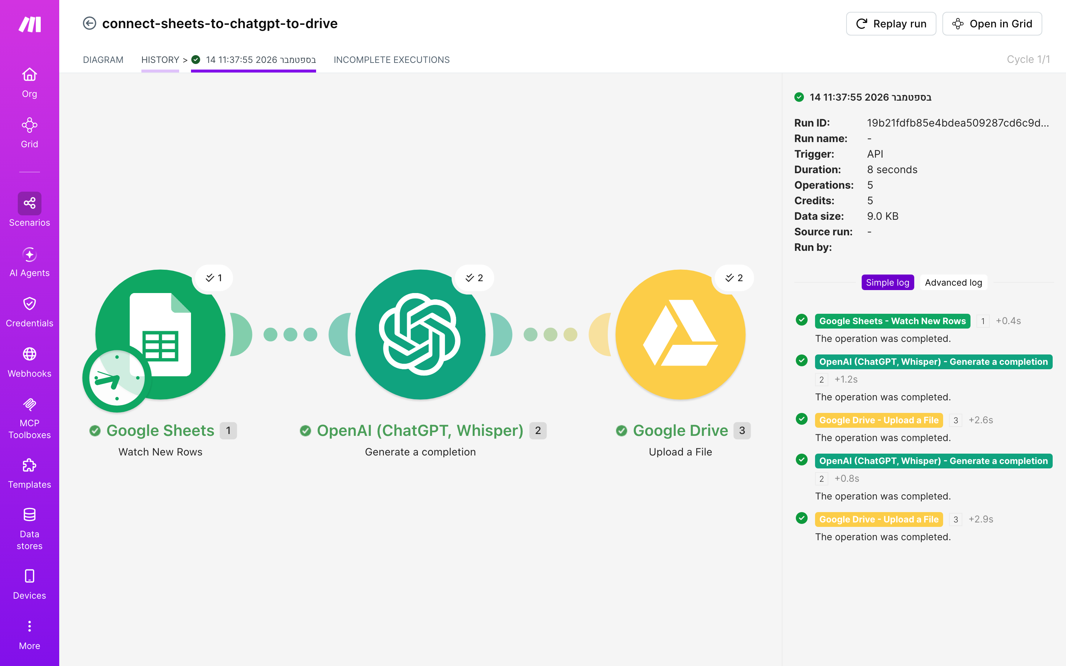The height and width of the screenshot is (666, 1066).
Task: Click the Google Drive module label
Action: pos(680,430)
